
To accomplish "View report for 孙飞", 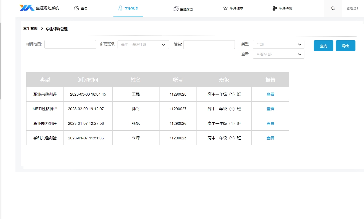I will coord(270,109).
